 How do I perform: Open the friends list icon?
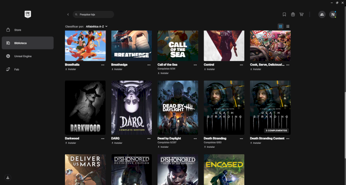322,14
